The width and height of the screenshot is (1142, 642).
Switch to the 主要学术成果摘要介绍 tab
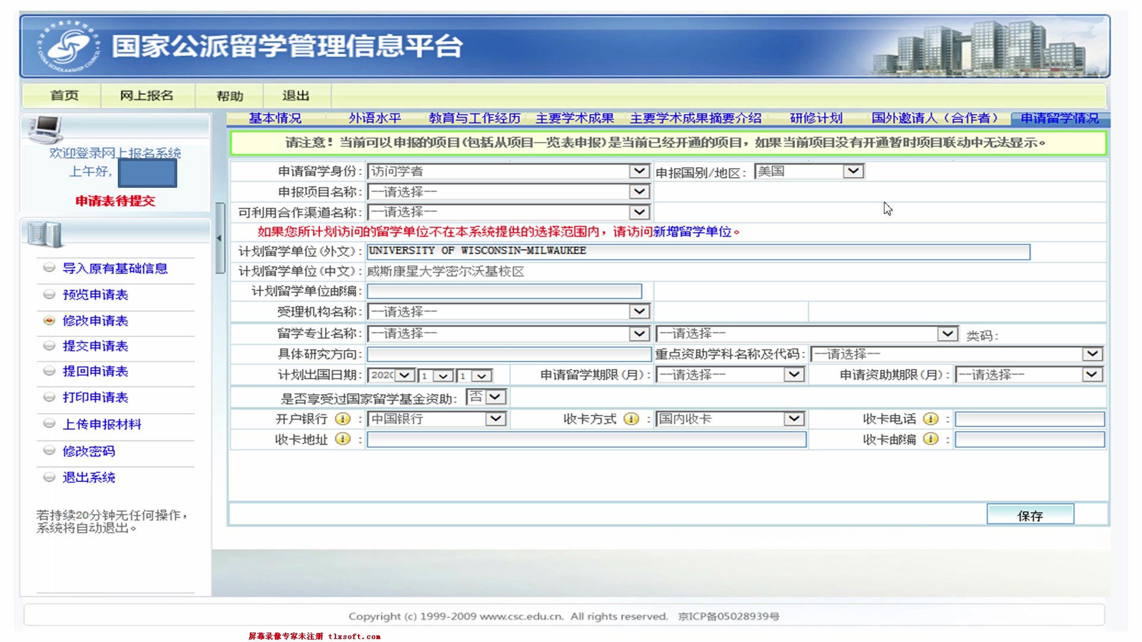click(x=696, y=118)
